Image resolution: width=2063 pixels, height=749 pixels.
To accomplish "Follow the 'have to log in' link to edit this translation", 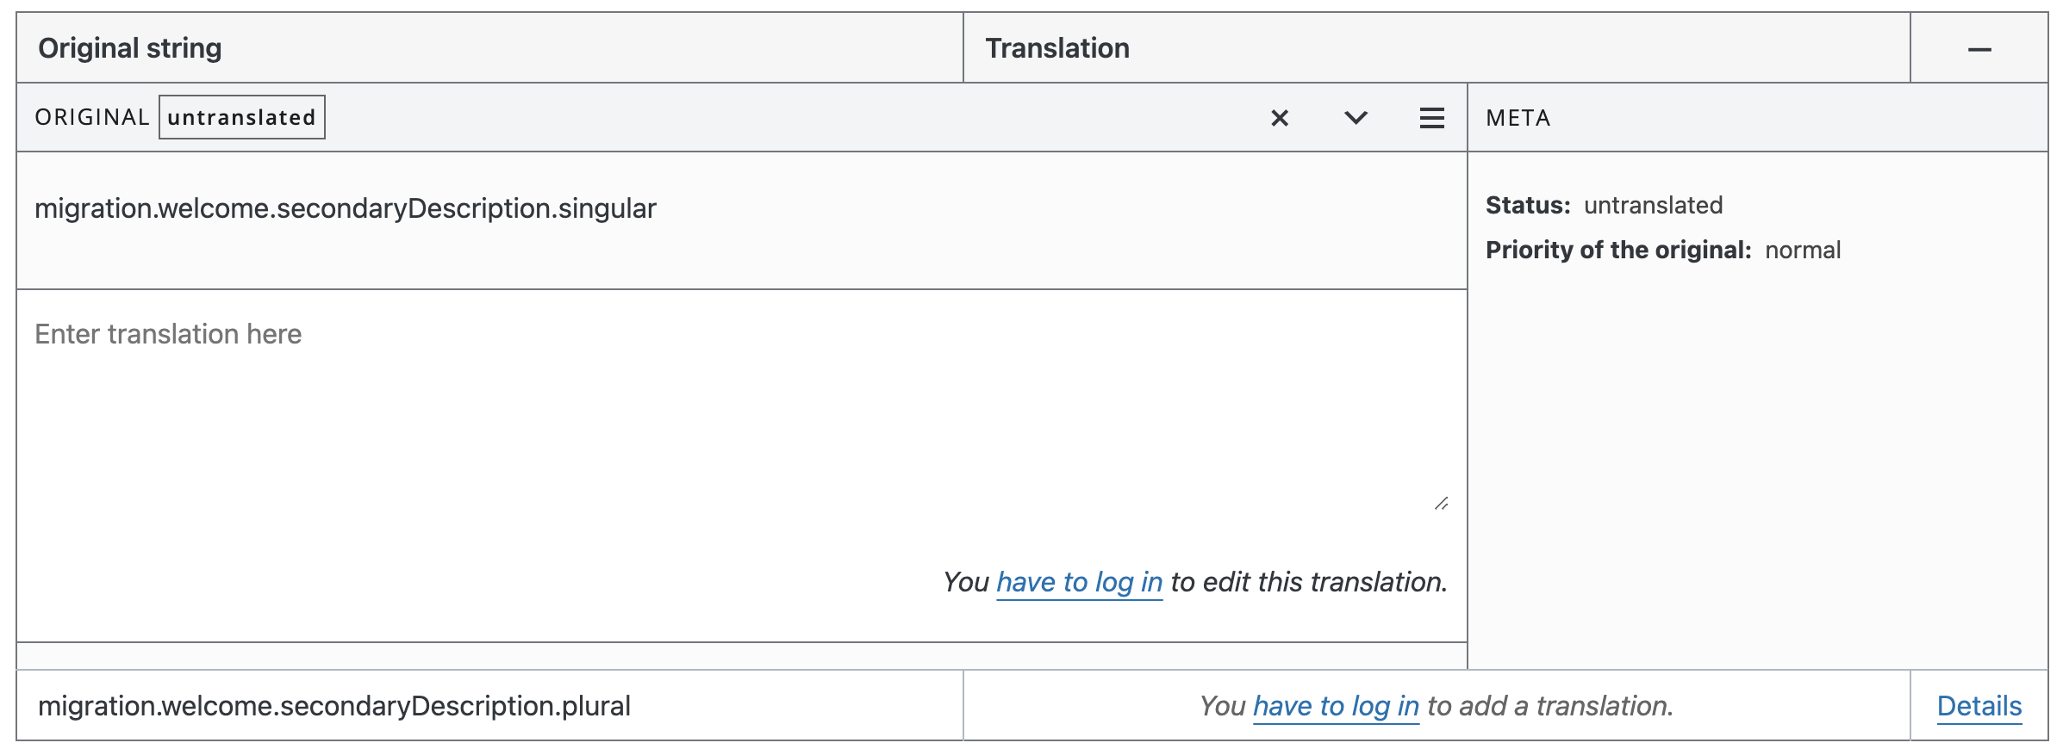I will click(x=1079, y=583).
